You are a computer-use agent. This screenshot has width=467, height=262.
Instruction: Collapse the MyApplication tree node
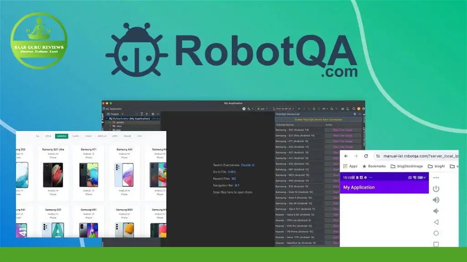click(x=107, y=119)
